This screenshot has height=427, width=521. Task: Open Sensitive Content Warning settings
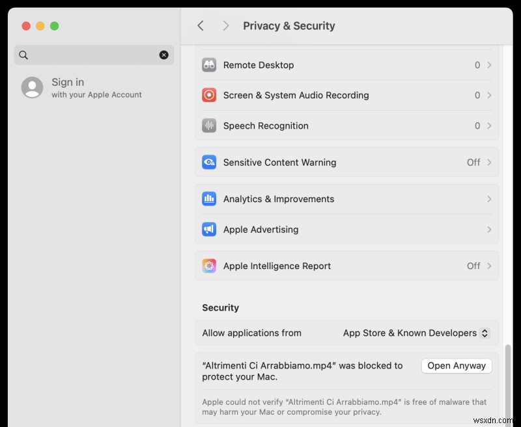tap(346, 162)
